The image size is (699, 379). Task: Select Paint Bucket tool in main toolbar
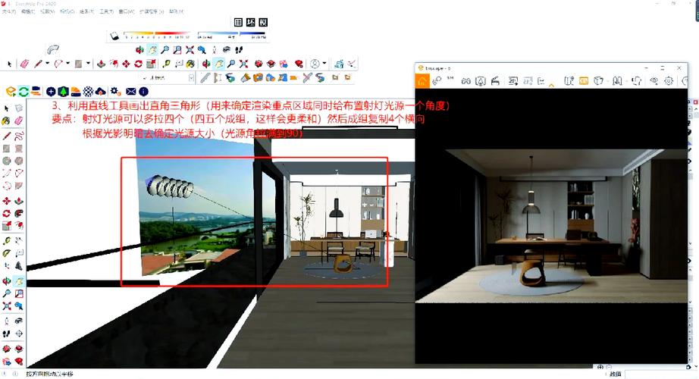click(190, 64)
